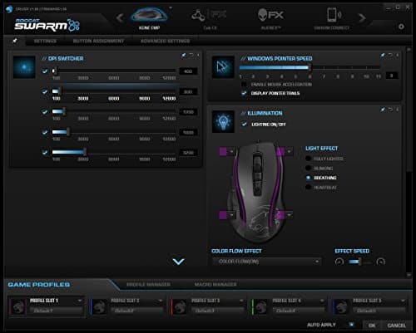Screen dimensions: 416x333
Task: Select Breathing light effect
Action: tap(308, 178)
